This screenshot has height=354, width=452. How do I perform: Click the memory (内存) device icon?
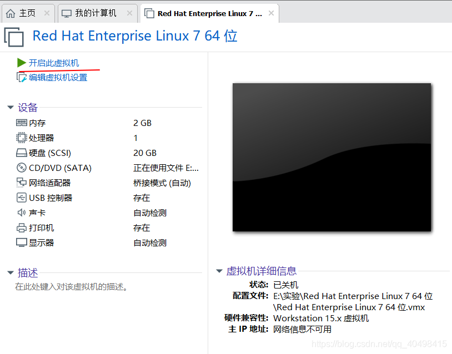point(22,123)
